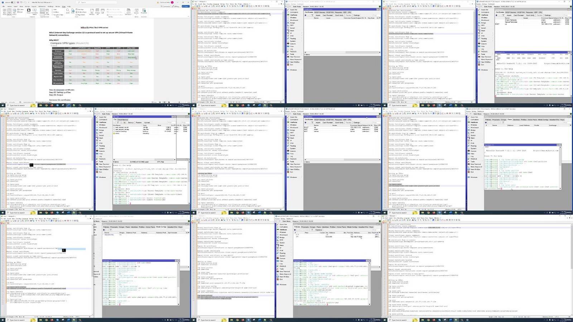
Task: Add certificate with plus button in empty Certificates window
Action: [305, 15]
